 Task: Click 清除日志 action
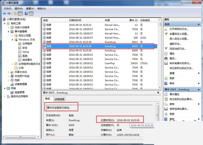click(175, 44)
